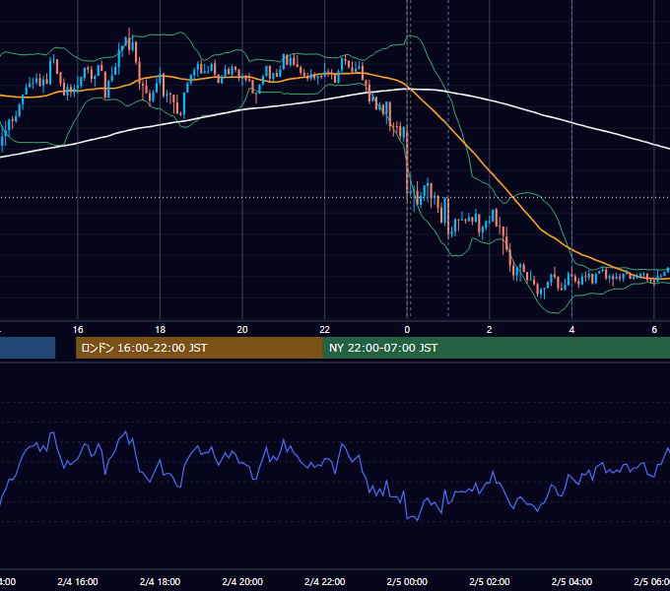The height and width of the screenshot is (591, 670).
Task: Click the 4 hour label on price chart axis
Action: pos(571,330)
